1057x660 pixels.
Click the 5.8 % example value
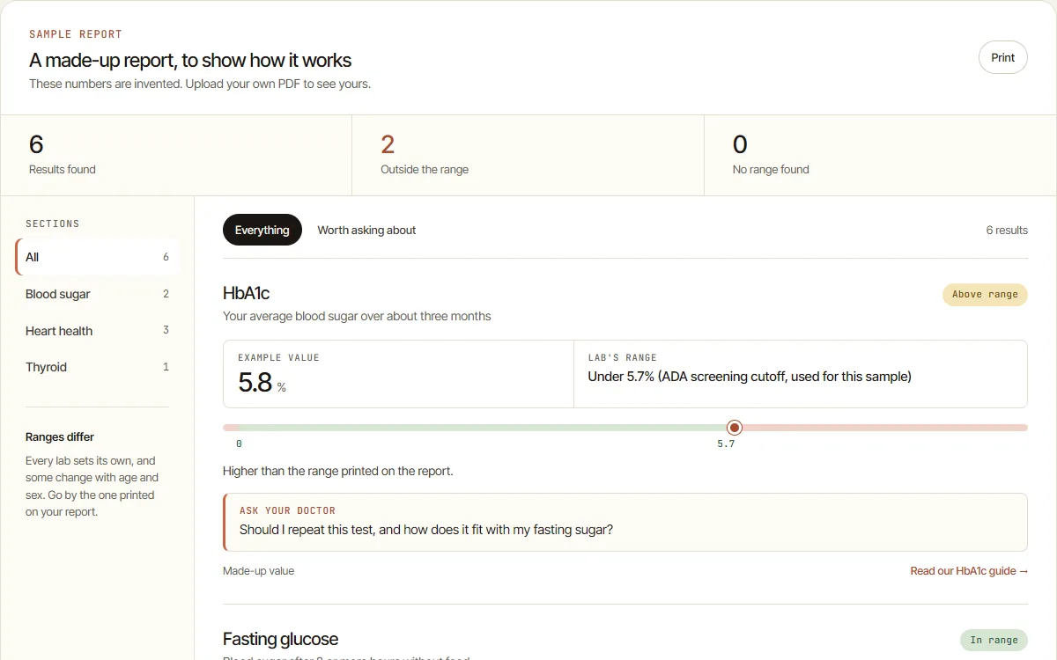[262, 382]
